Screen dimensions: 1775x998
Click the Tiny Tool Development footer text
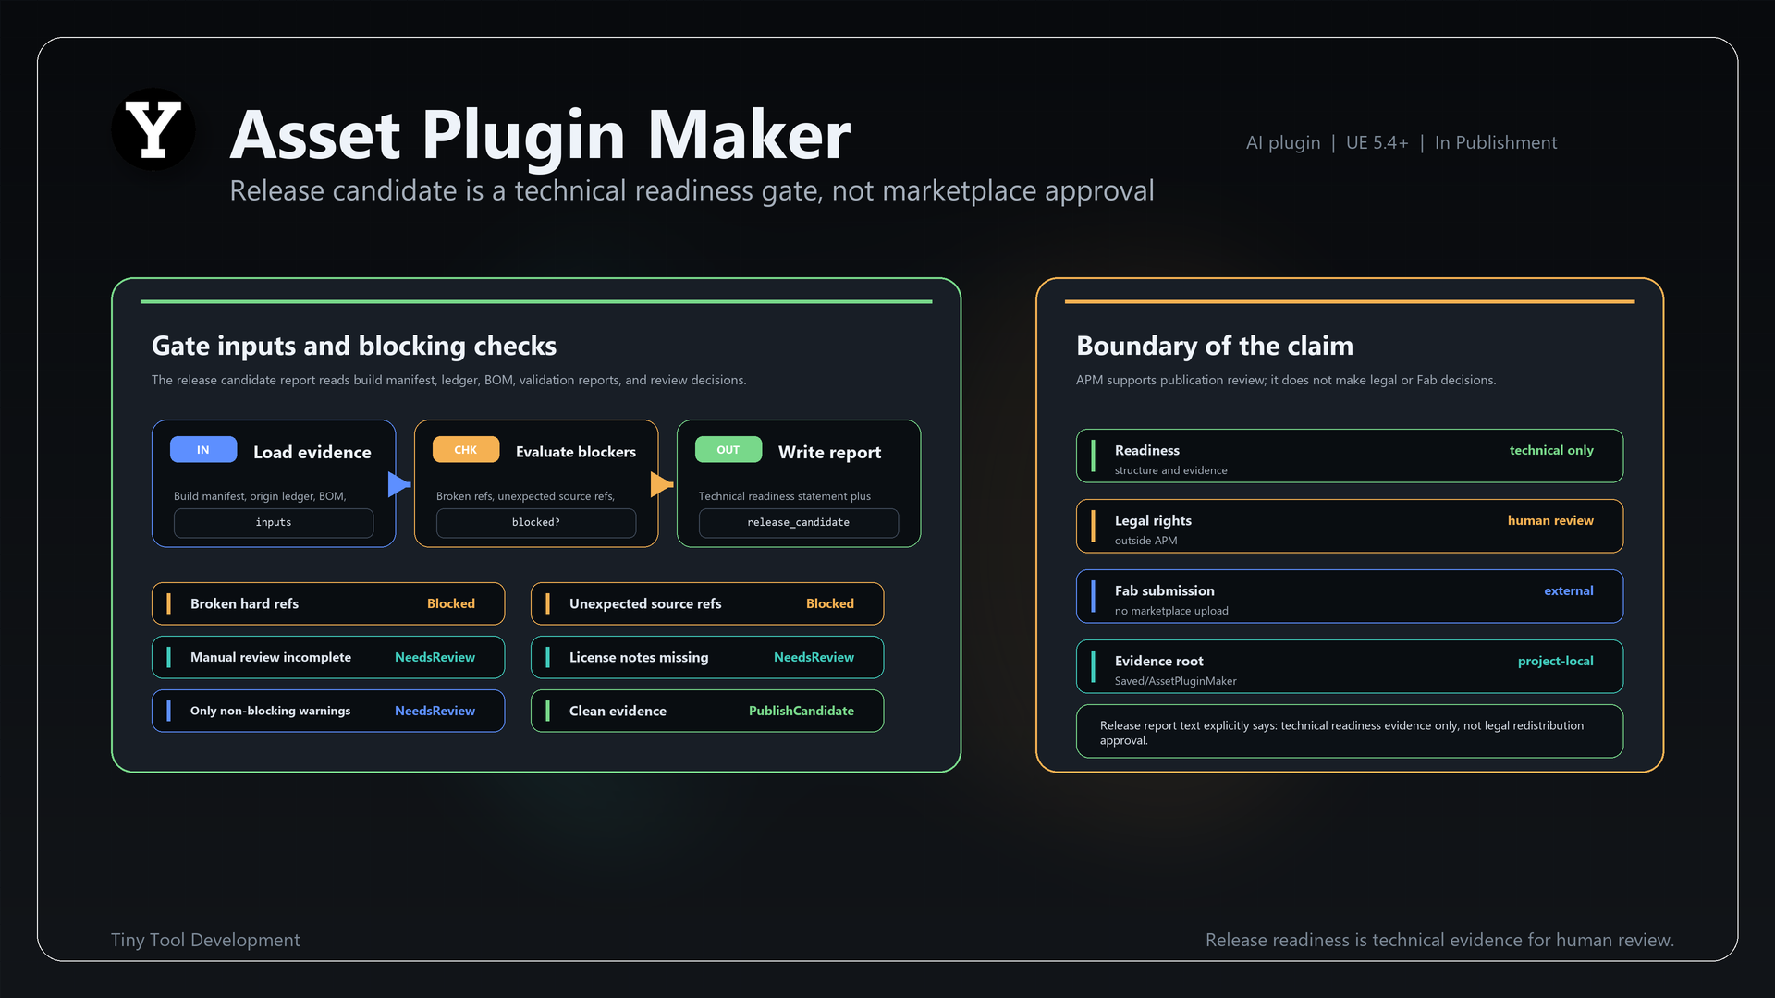pos(205,940)
